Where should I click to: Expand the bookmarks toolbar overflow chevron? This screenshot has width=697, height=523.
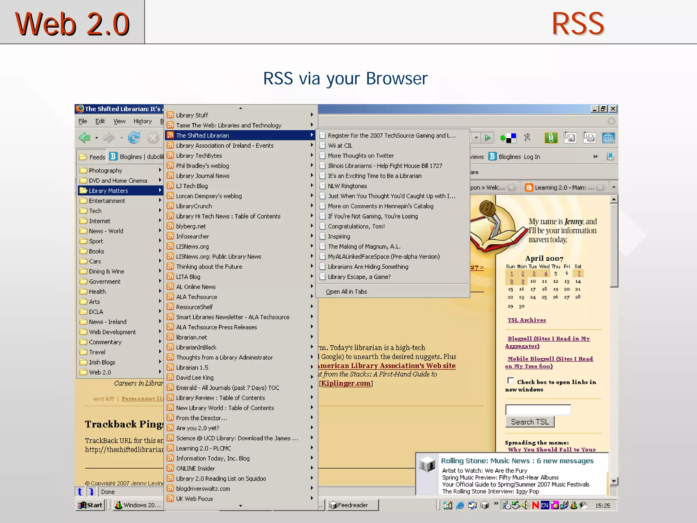(x=595, y=157)
